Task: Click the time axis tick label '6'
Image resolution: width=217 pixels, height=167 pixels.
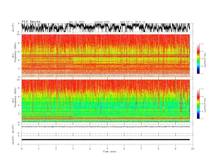Action: 124,149
